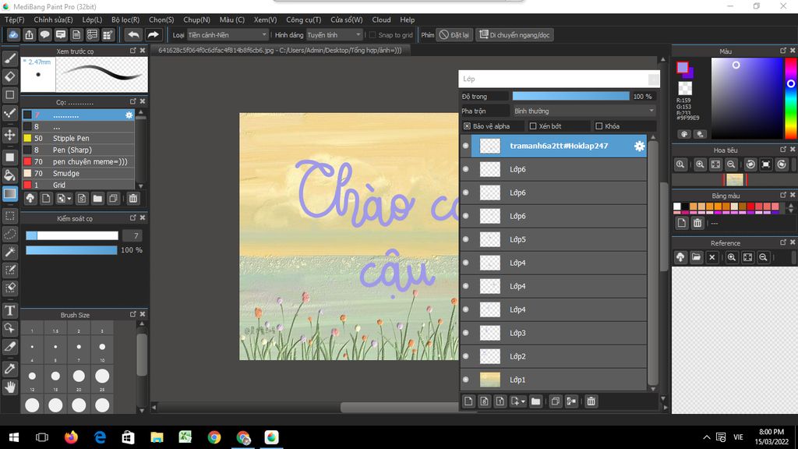Expand the add-layer dropdown arrow in layer panel

[523, 401]
